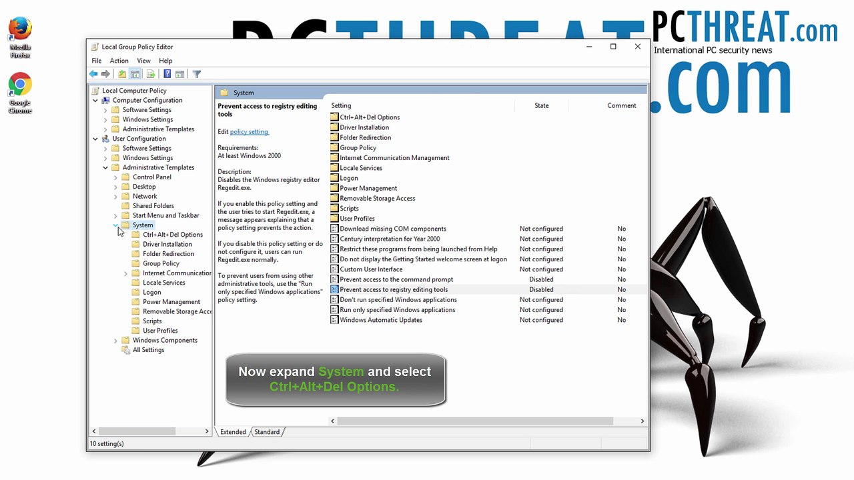Toggle the action pane toolbar icon

(x=179, y=74)
